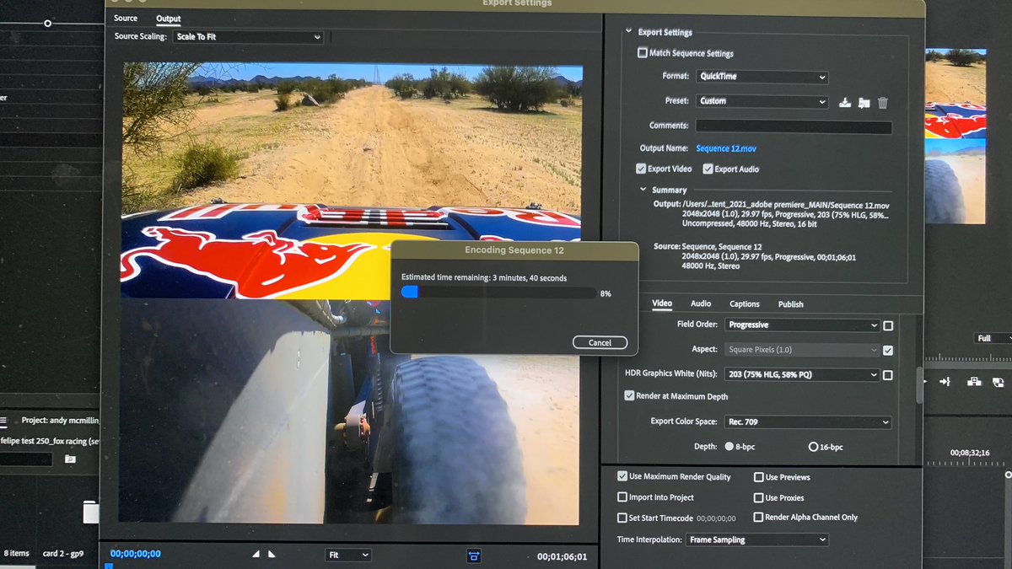Toggle Use Maximum Render Quality
The image size is (1012, 569).
622,476
